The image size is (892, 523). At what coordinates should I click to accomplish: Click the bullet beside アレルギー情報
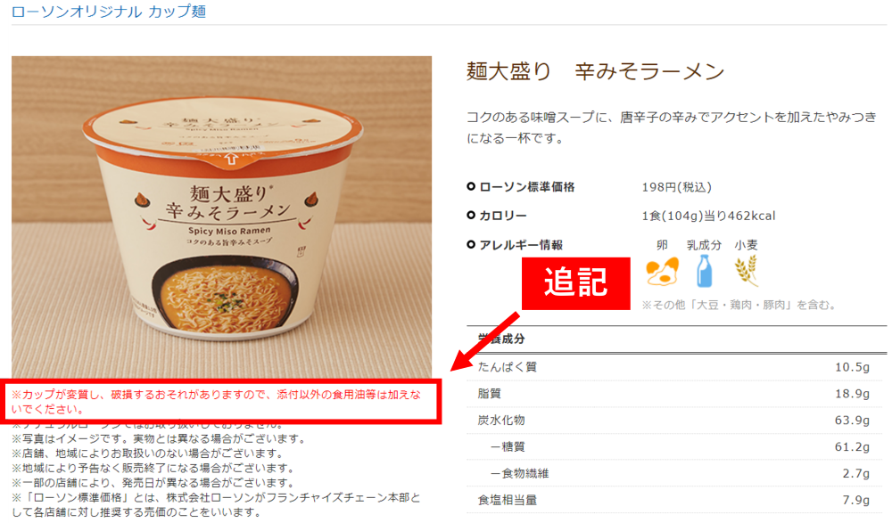point(470,245)
